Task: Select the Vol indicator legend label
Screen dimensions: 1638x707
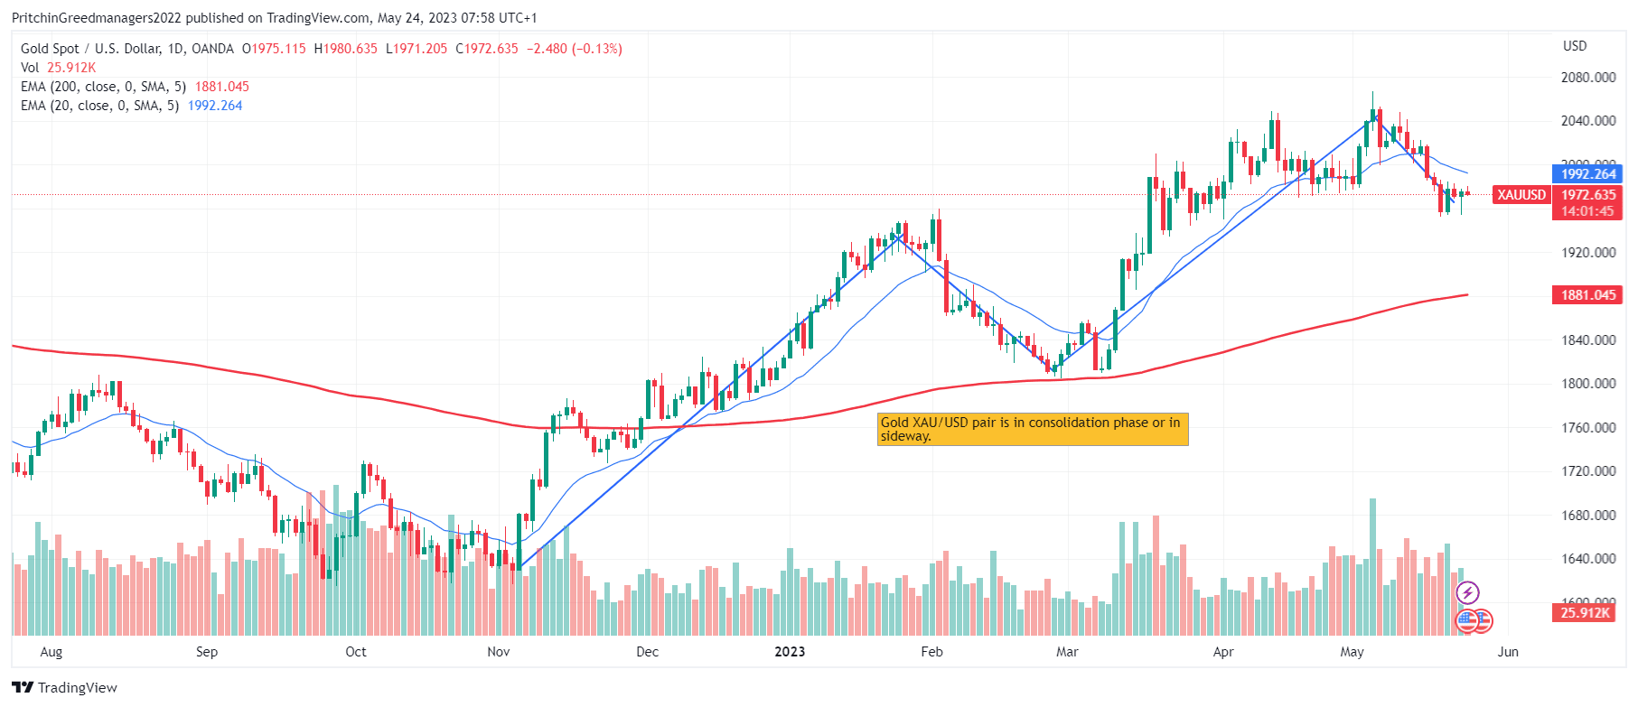Action: pos(30,68)
